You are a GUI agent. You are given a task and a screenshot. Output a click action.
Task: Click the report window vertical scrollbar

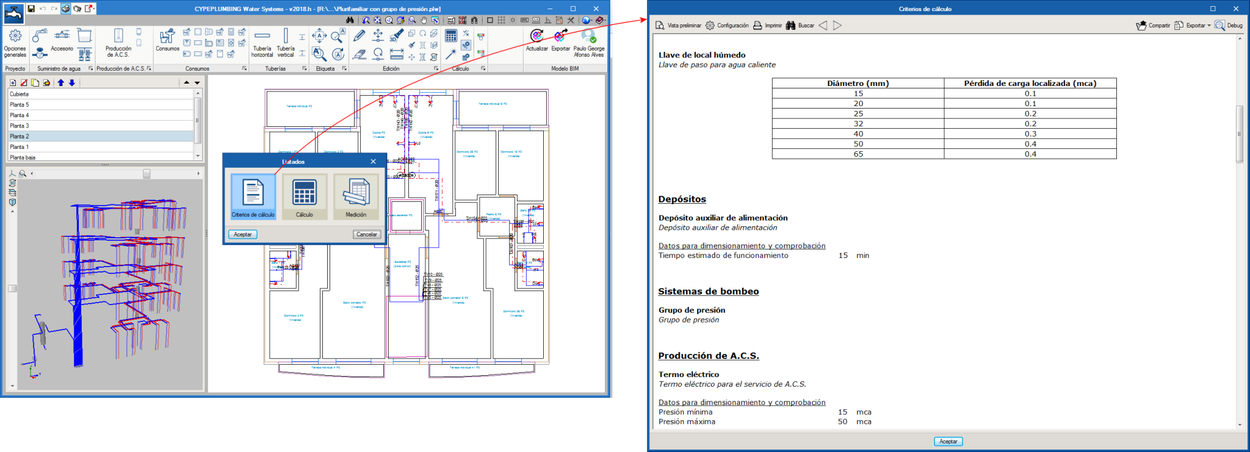click(x=1239, y=134)
